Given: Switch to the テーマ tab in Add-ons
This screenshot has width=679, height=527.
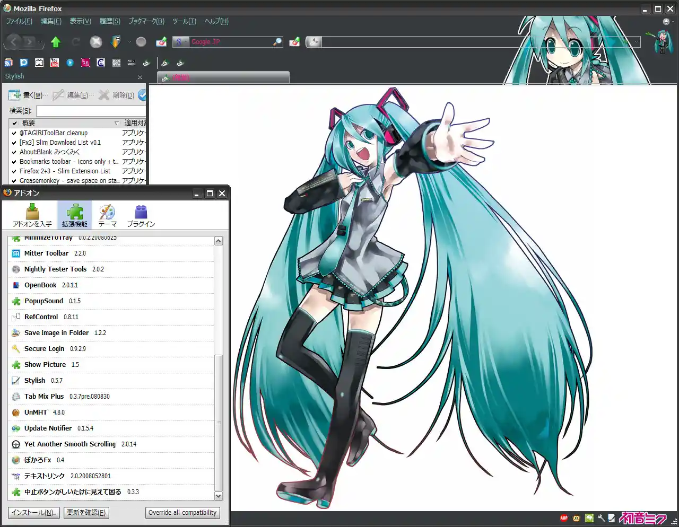Looking at the screenshot, I should [107, 215].
